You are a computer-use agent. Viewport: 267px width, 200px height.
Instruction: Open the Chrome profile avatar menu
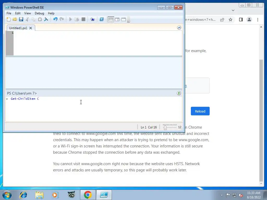pos(249,20)
